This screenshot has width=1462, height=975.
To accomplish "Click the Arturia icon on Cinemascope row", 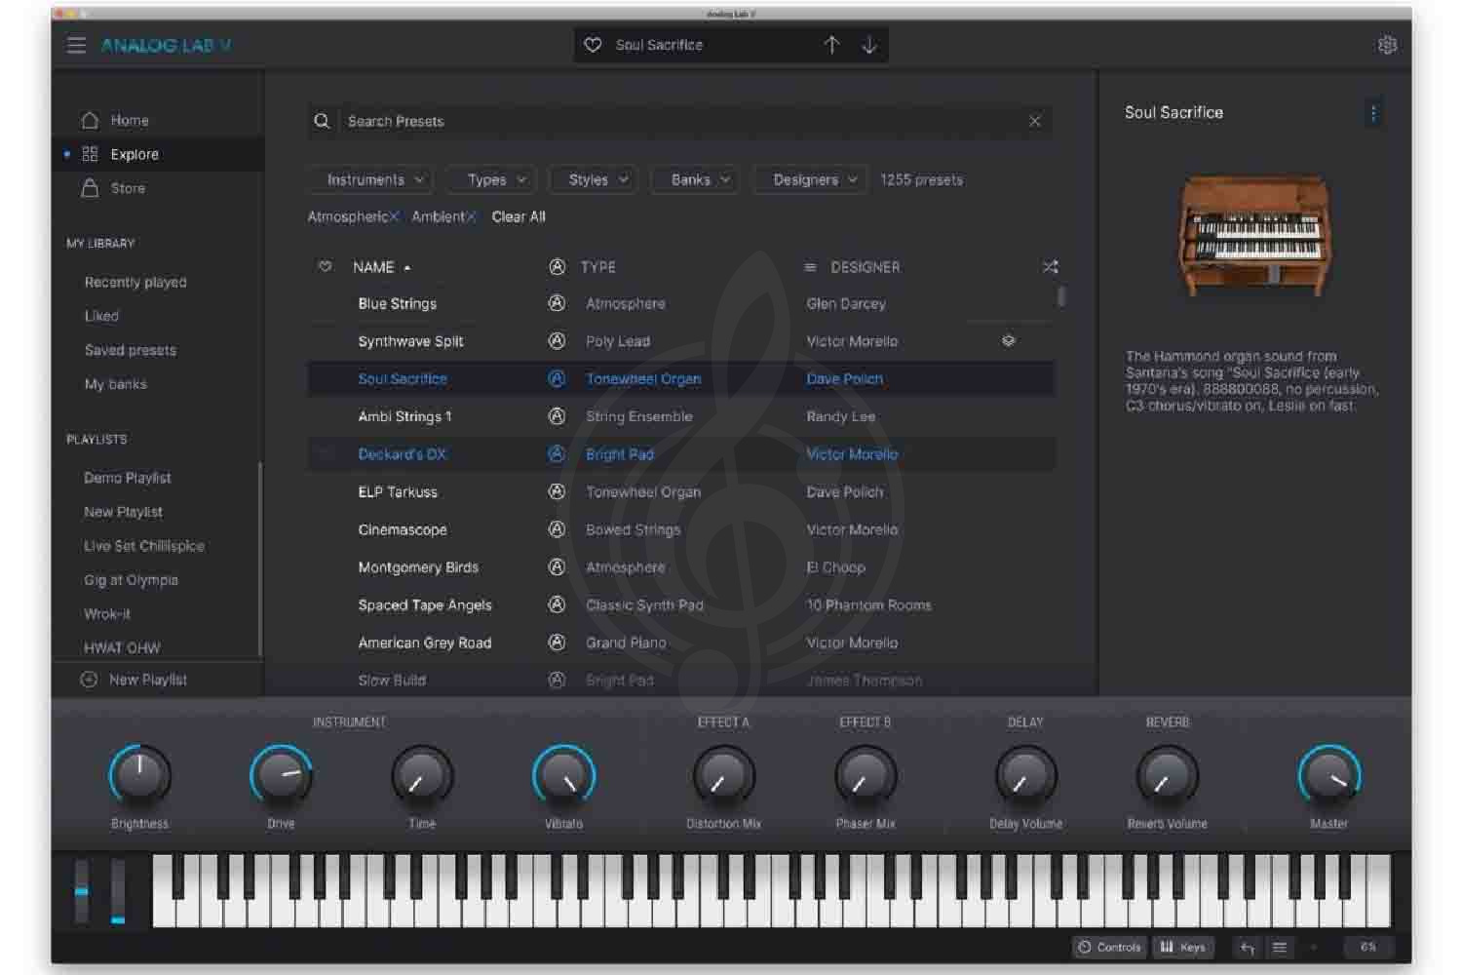I will click(557, 529).
